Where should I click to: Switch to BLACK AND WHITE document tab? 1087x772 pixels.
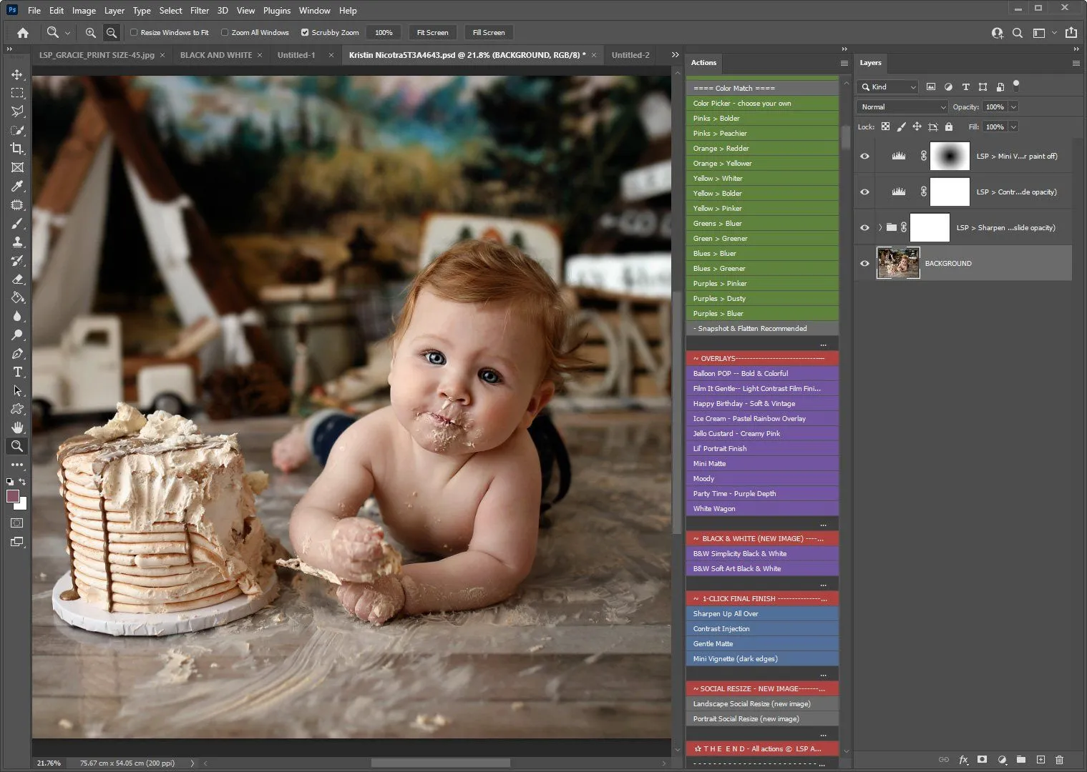pyautogui.click(x=216, y=55)
